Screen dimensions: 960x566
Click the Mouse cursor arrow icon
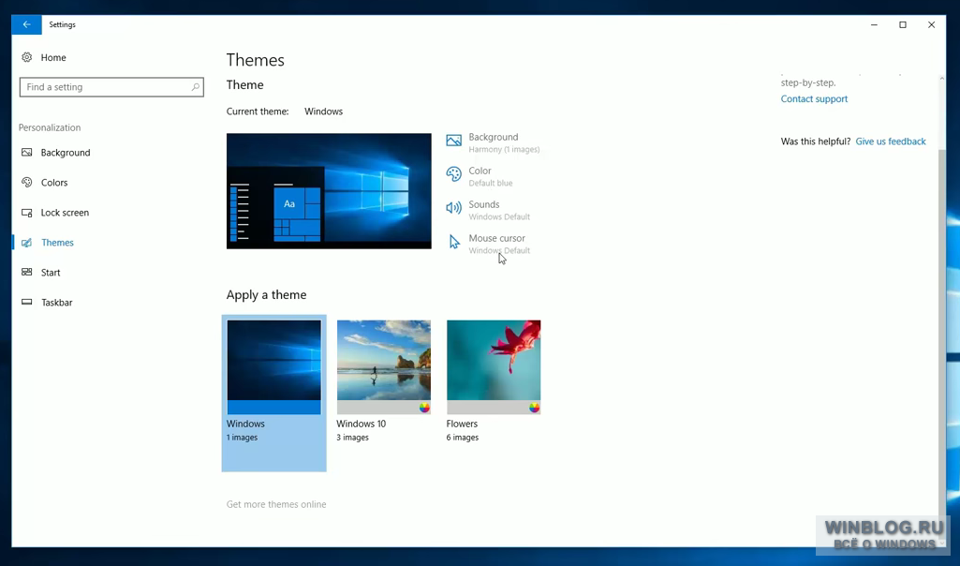453,242
